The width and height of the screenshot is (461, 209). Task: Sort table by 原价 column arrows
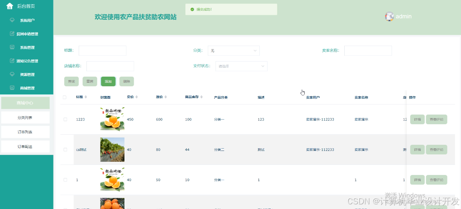click(166, 97)
